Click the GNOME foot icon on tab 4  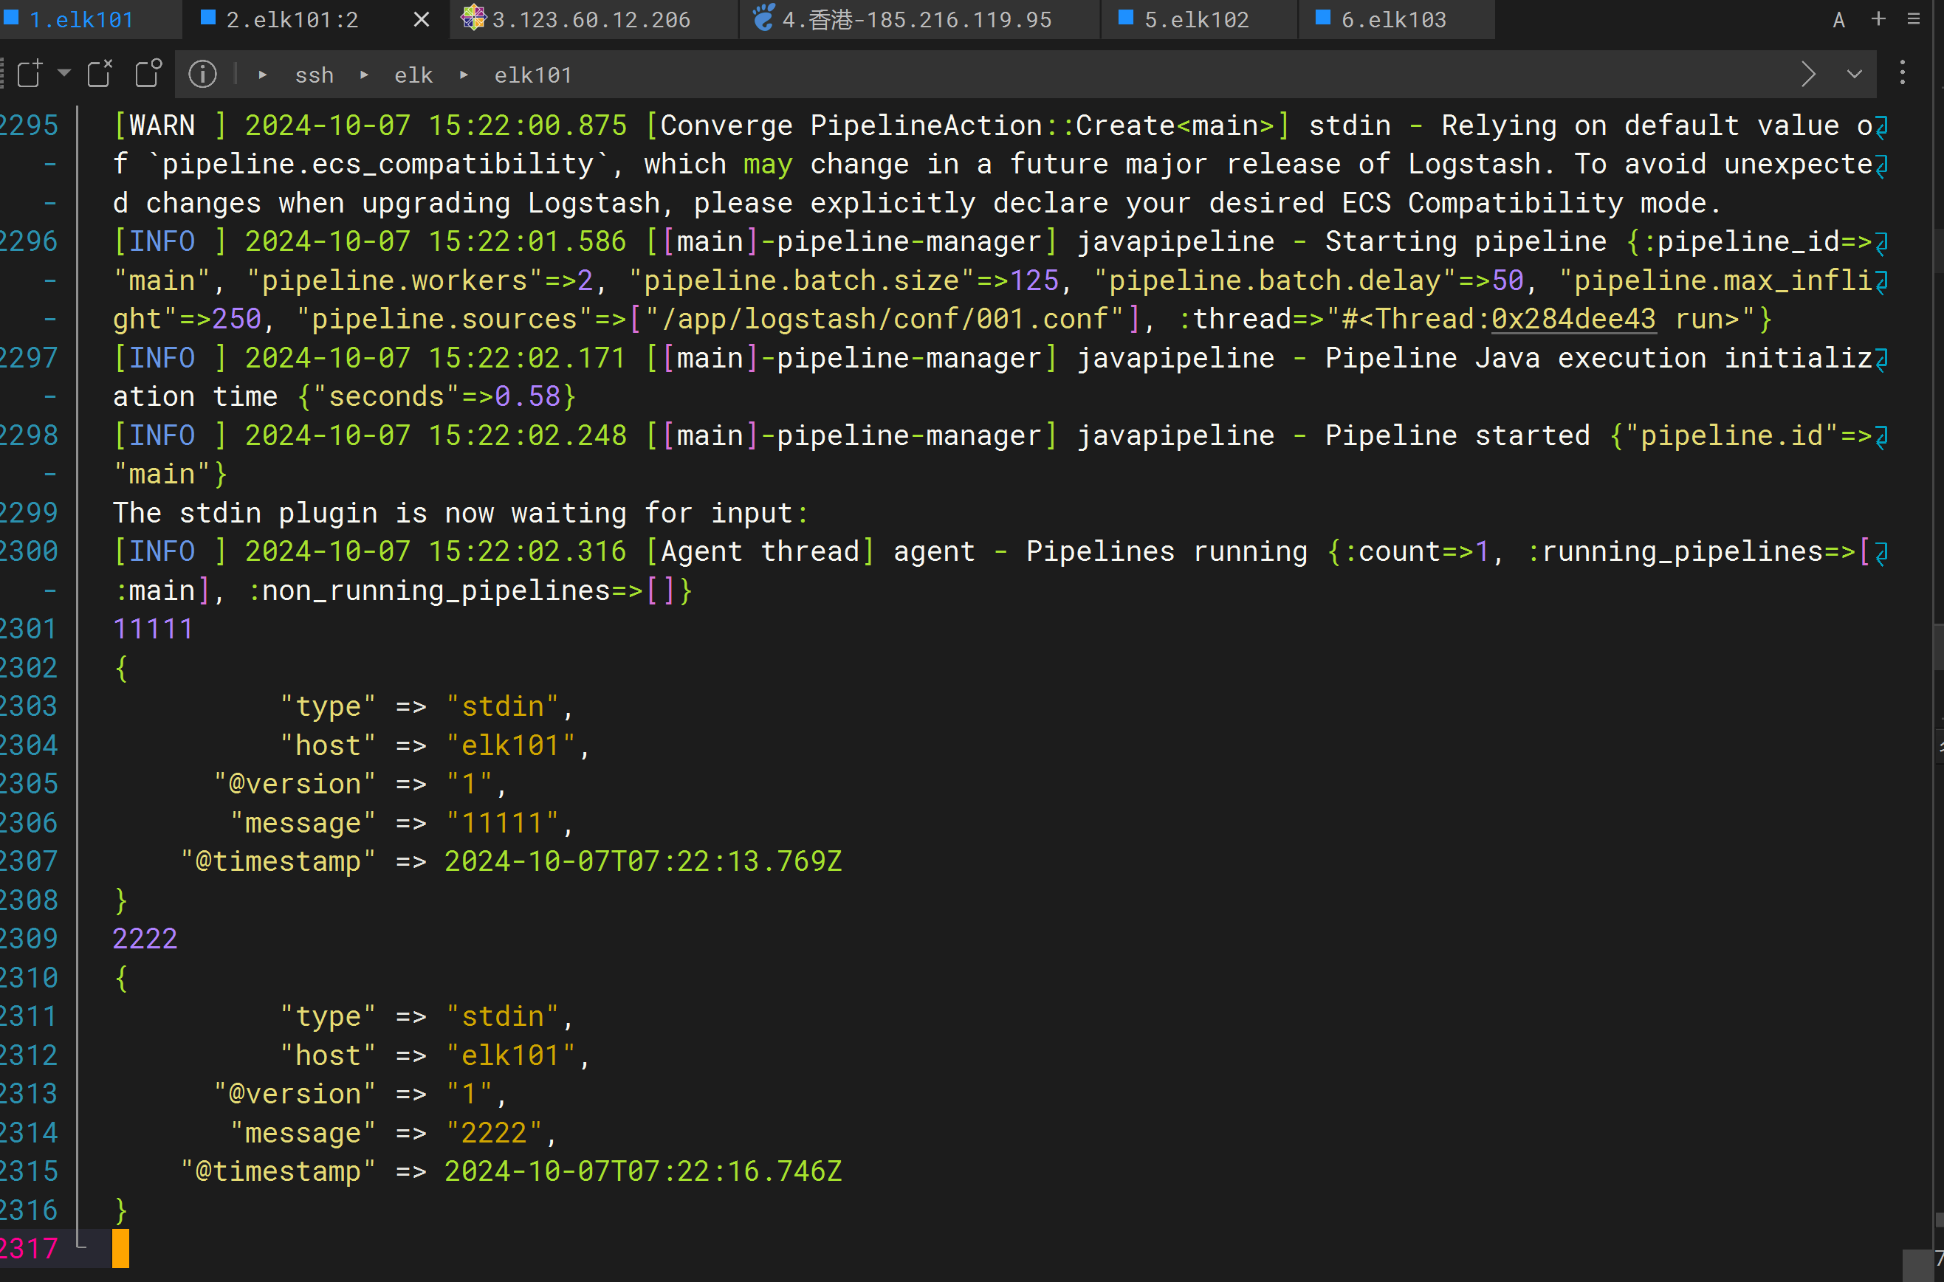(763, 17)
